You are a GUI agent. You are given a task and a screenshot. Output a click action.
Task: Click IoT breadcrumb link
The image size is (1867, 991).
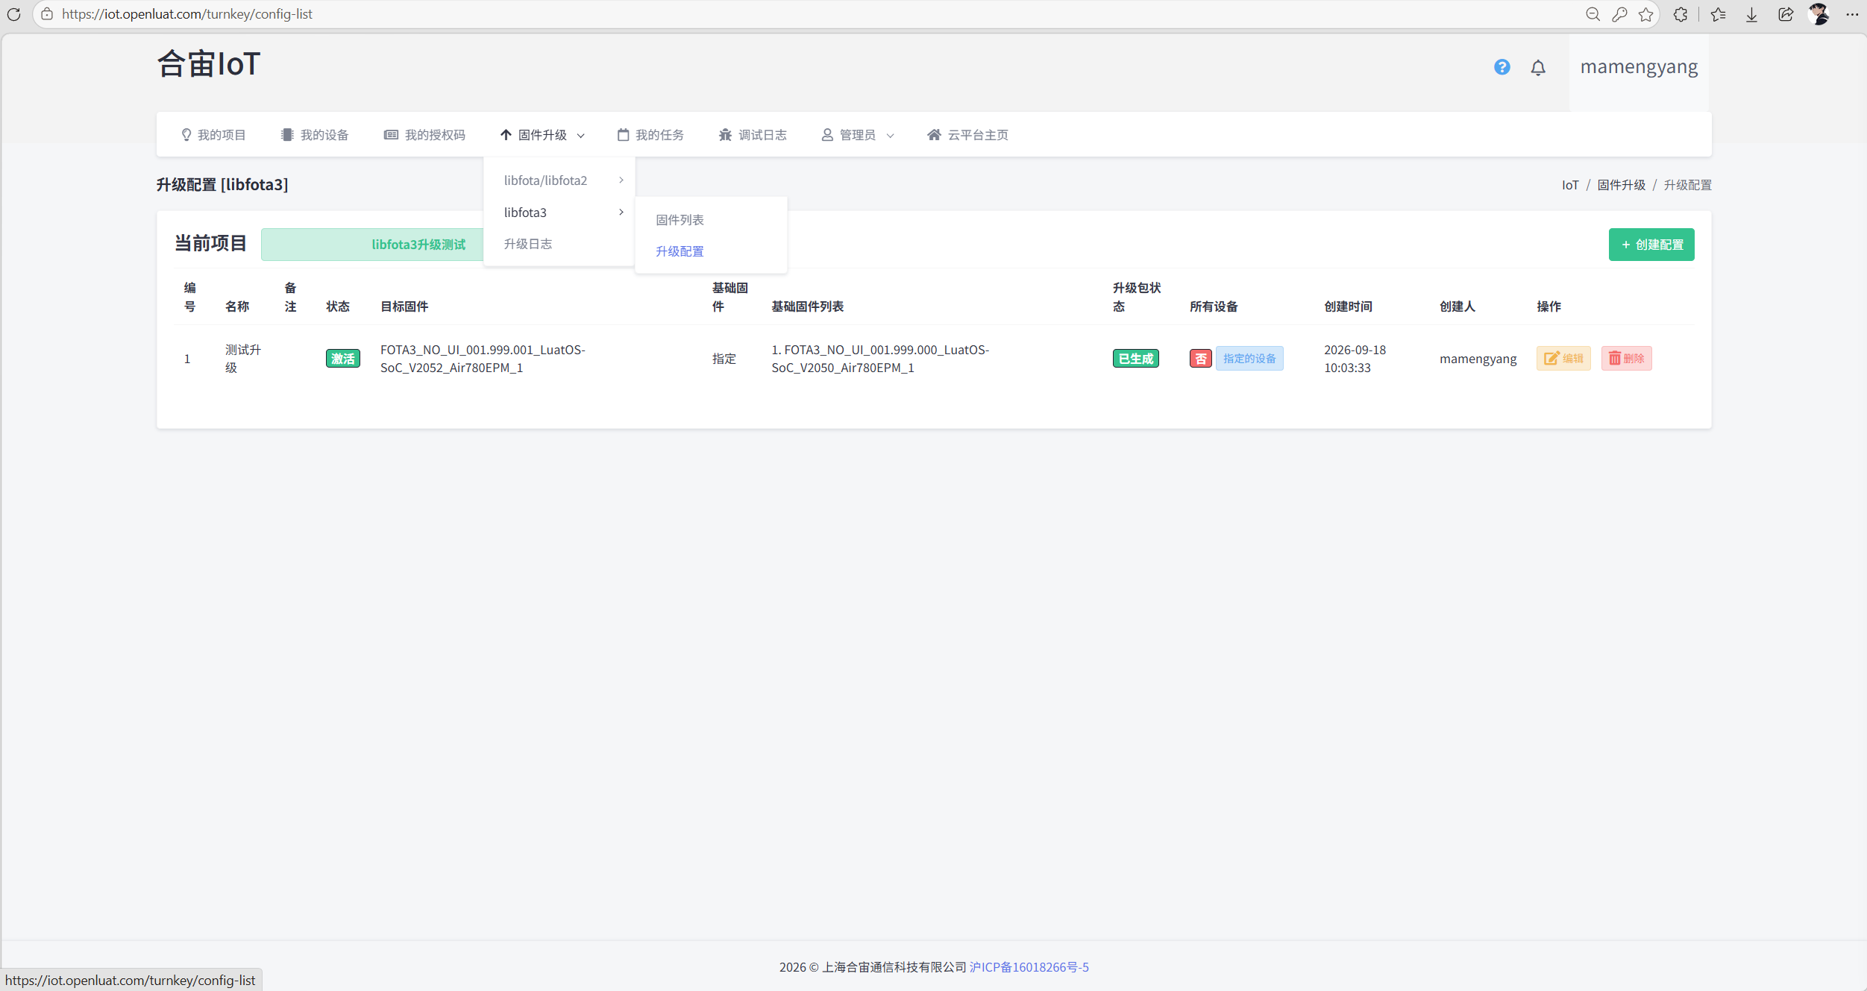1570,185
